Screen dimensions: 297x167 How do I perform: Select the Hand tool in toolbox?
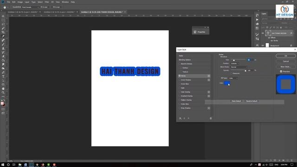coord(3,89)
